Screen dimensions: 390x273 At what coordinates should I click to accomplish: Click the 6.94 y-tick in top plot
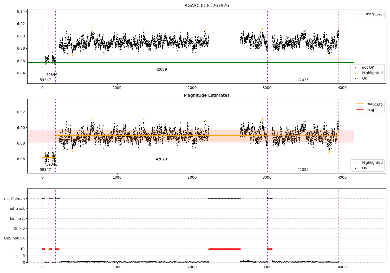[x=21, y=11]
